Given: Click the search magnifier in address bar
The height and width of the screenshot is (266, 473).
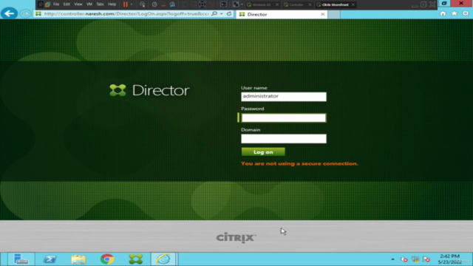Looking at the screenshot, I should pyautogui.click(x=214, y=13).
